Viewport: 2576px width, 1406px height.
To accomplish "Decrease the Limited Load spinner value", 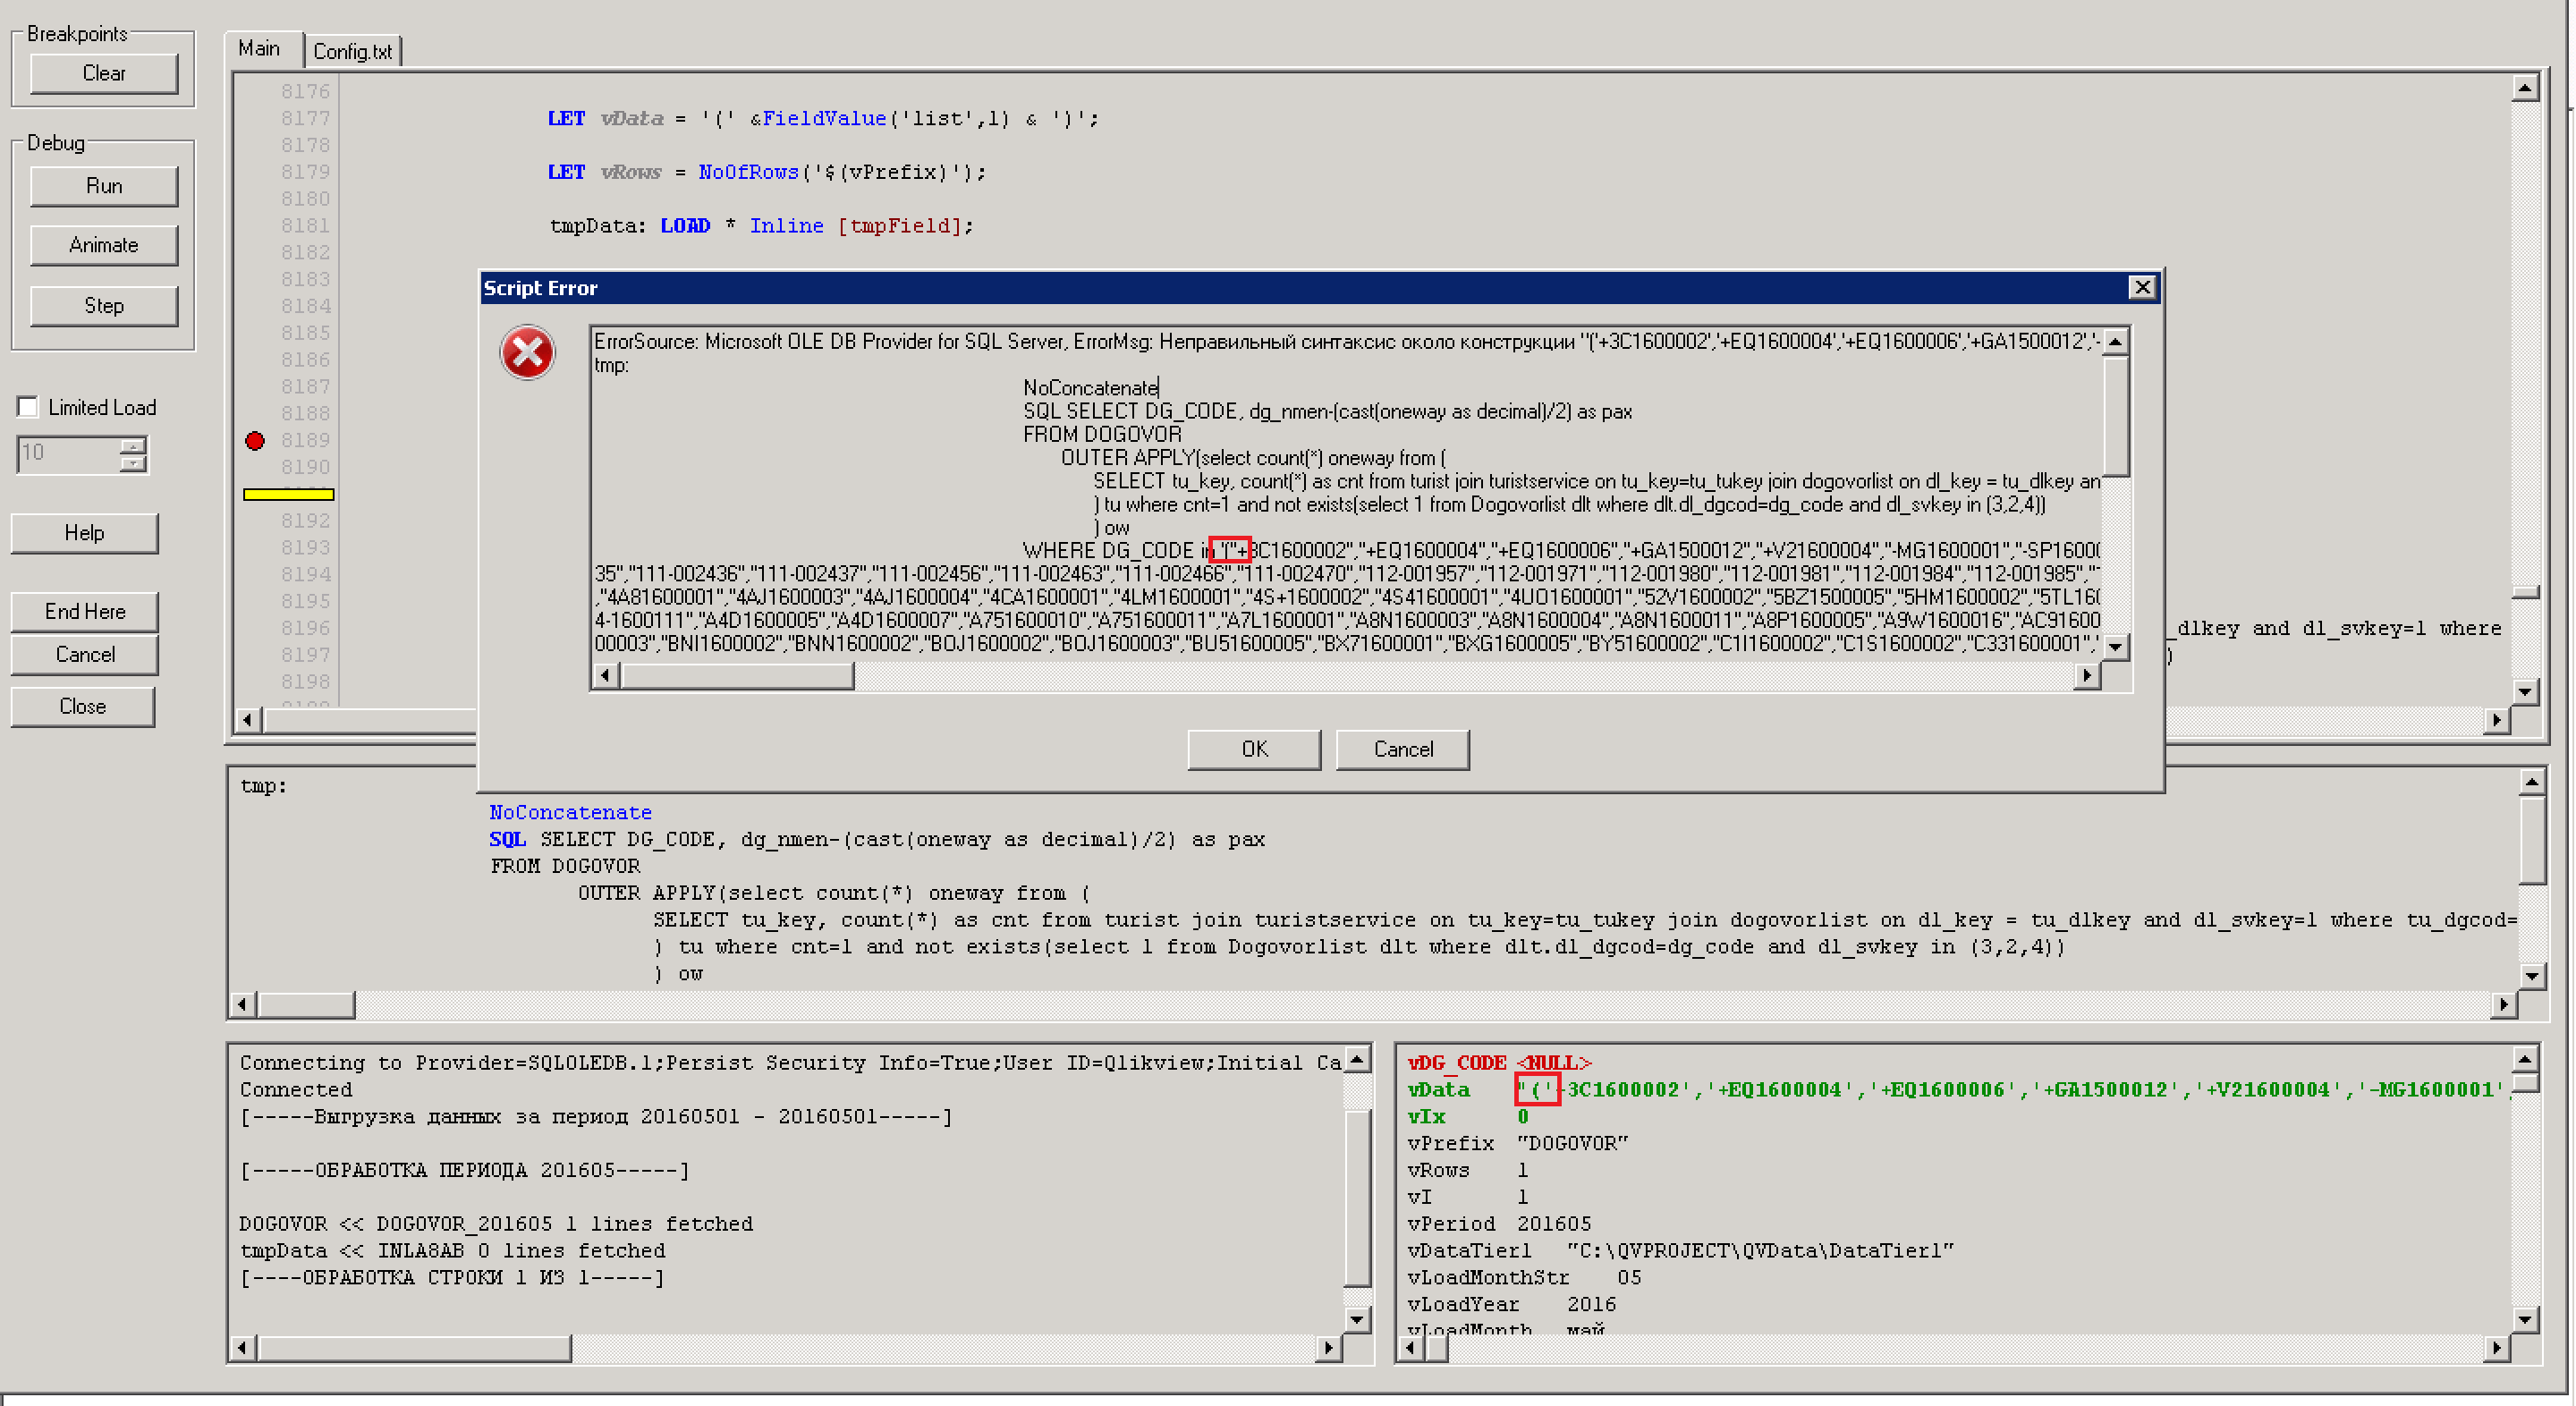I will click(x=133, y=463).
